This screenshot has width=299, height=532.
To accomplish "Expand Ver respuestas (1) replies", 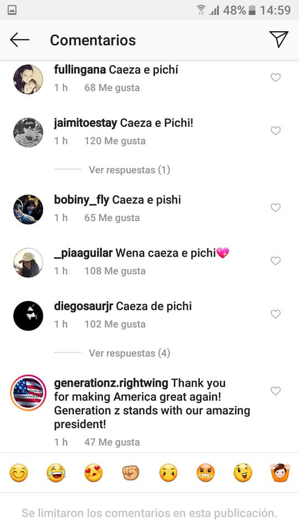I will (130, 170).
